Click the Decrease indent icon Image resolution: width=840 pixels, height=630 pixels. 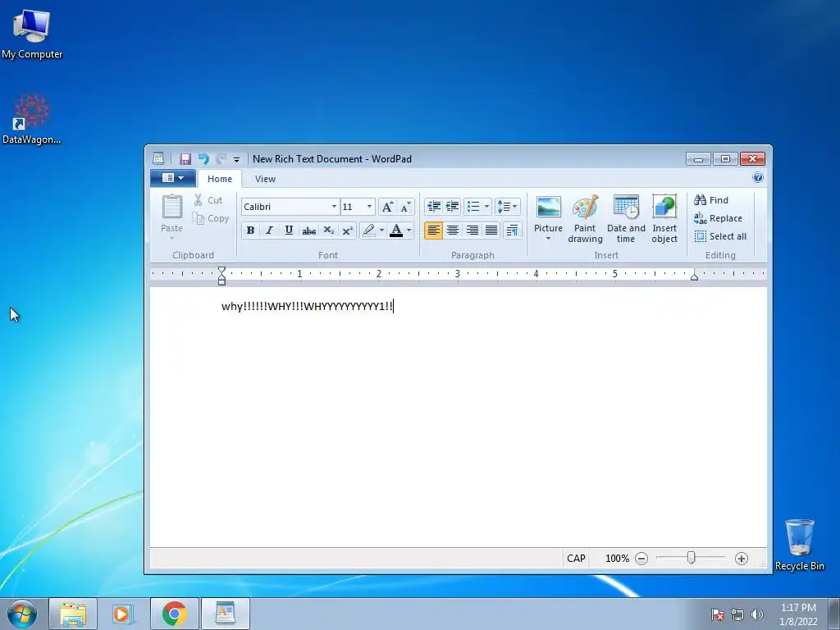[433, 206]
